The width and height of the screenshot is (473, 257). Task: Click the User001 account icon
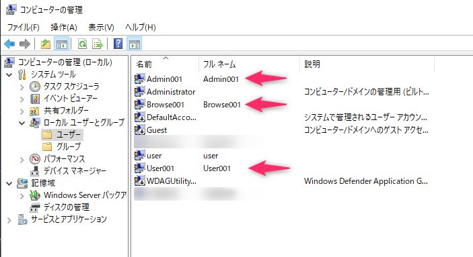pyautogui.click(x=139, y=168)
